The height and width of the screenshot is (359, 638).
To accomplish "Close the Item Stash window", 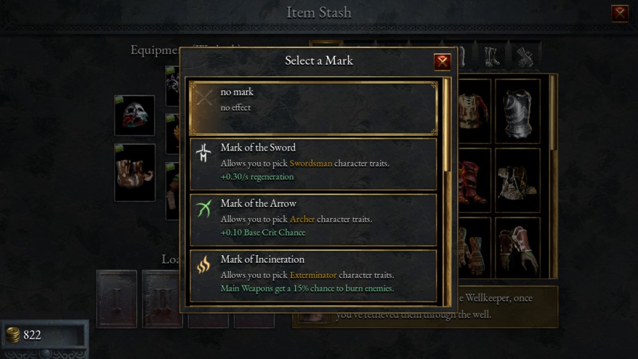I will [620, 13].
